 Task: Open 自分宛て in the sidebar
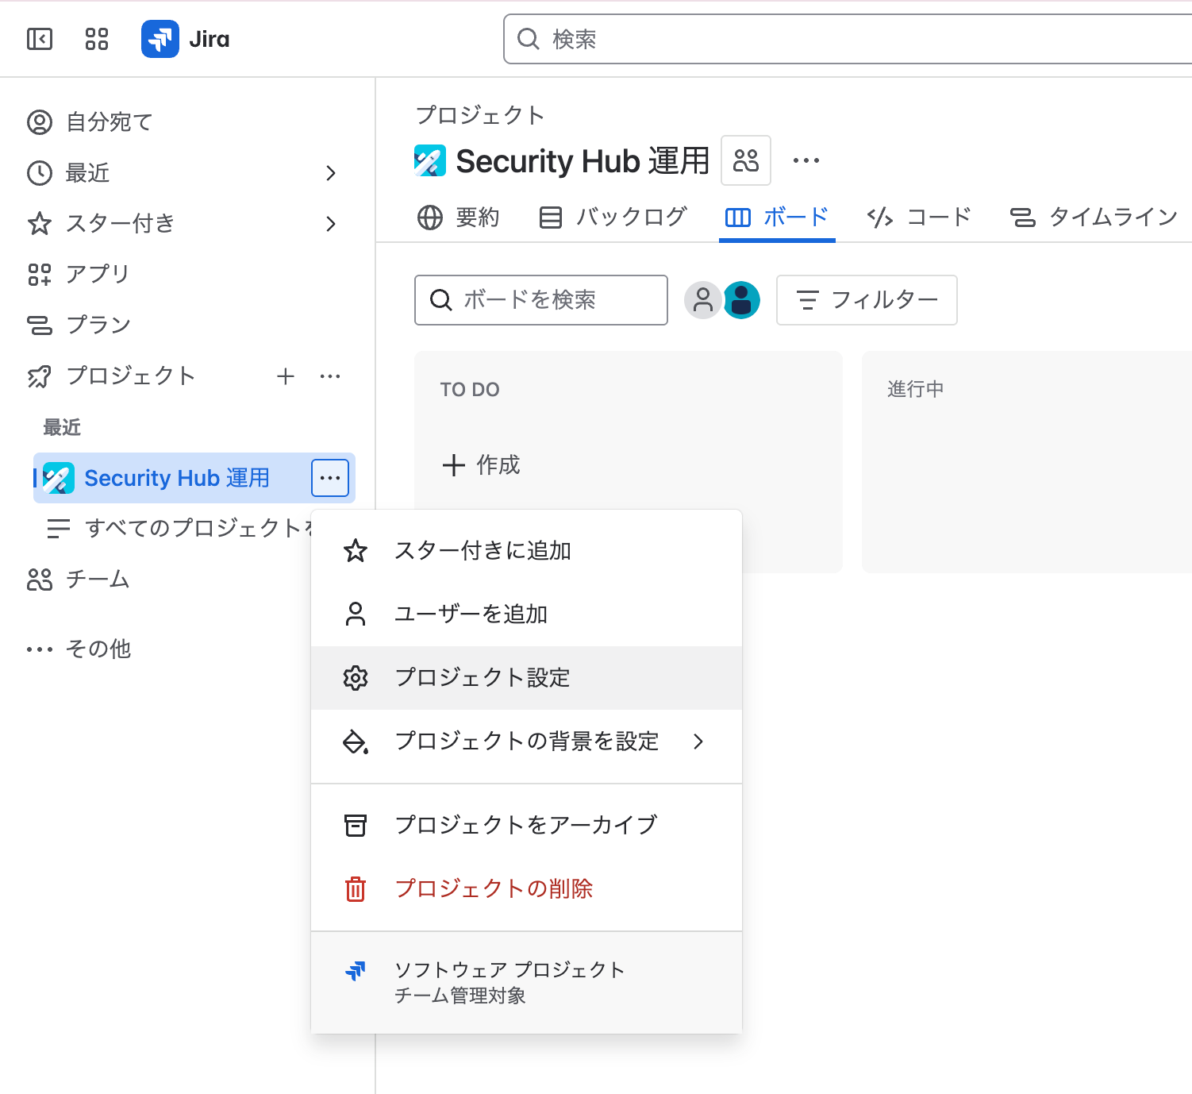pos(109,122)
